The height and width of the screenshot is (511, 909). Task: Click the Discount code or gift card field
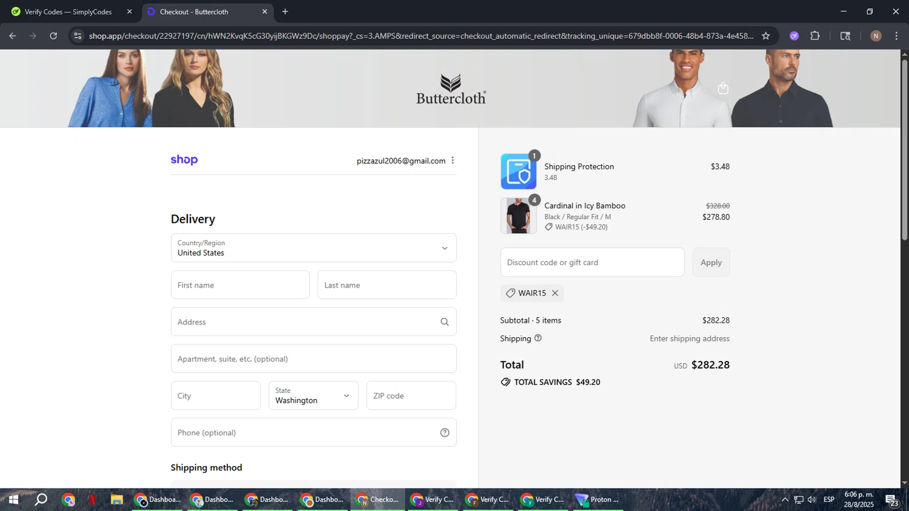click(x=592, y=262)
